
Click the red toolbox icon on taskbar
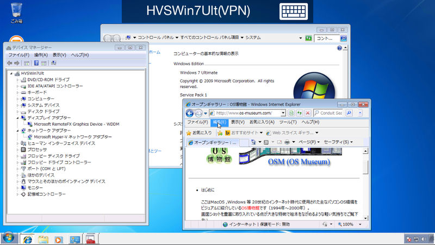coord(90,239)
